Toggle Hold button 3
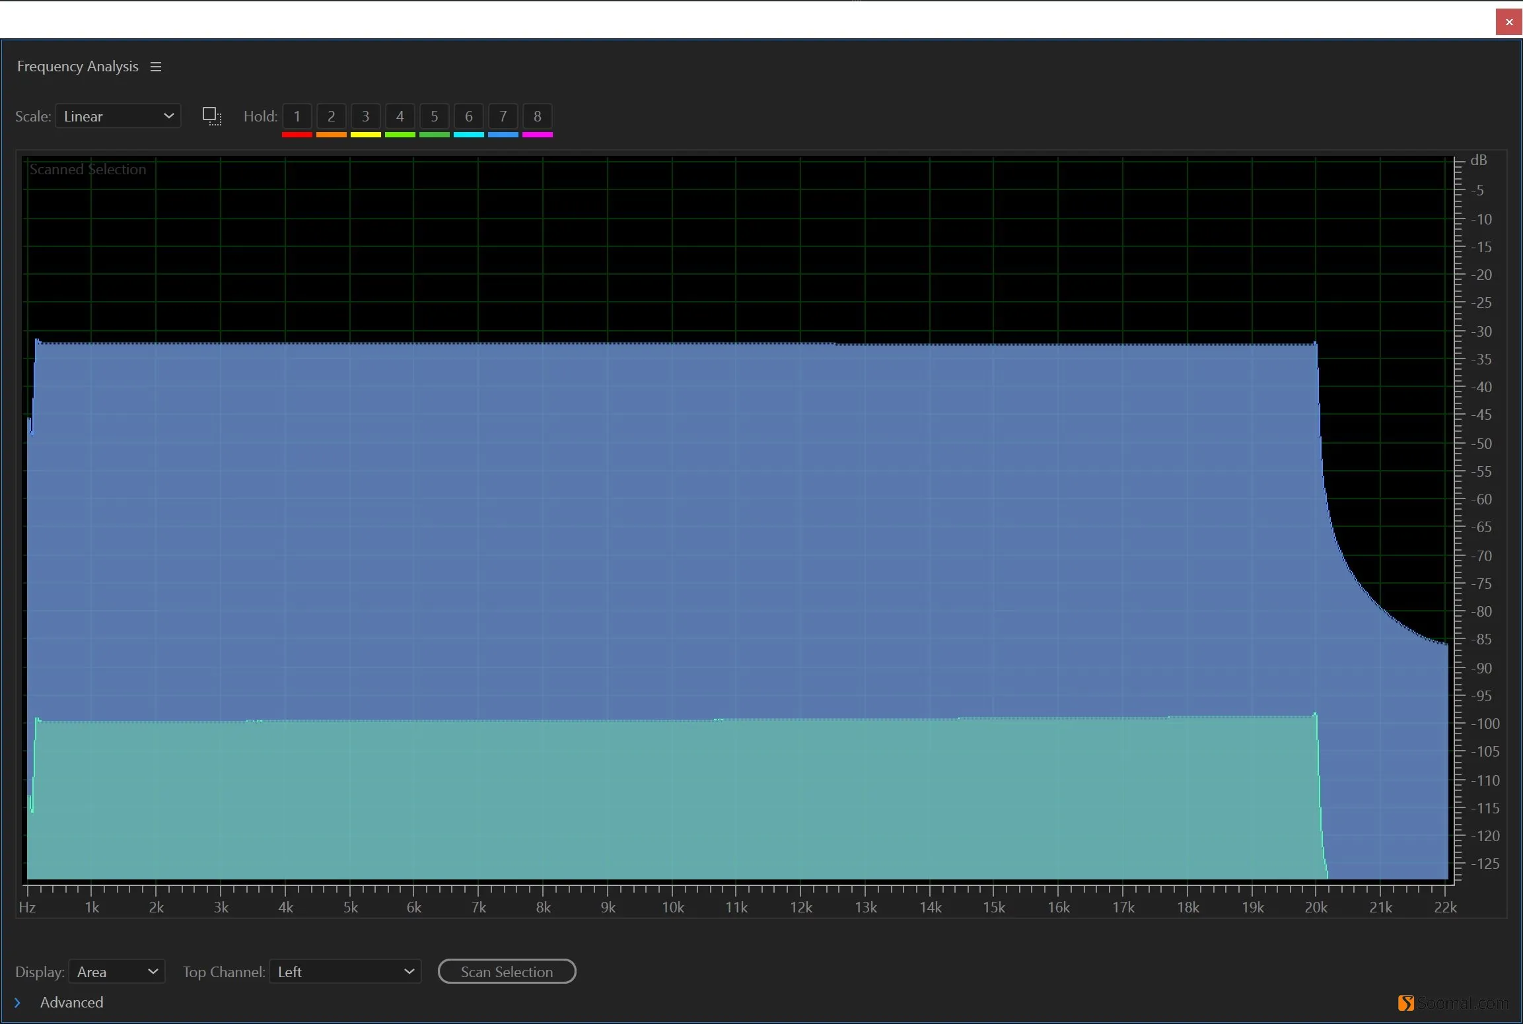 pos(366,117)
